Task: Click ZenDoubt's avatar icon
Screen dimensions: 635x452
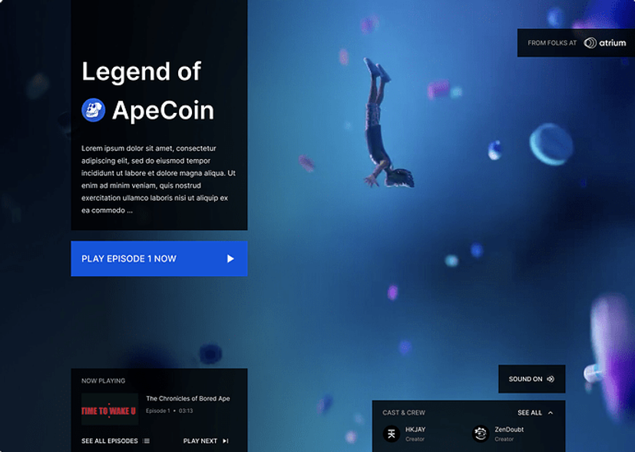Action: pyautogui.click(x=481, y=434)
